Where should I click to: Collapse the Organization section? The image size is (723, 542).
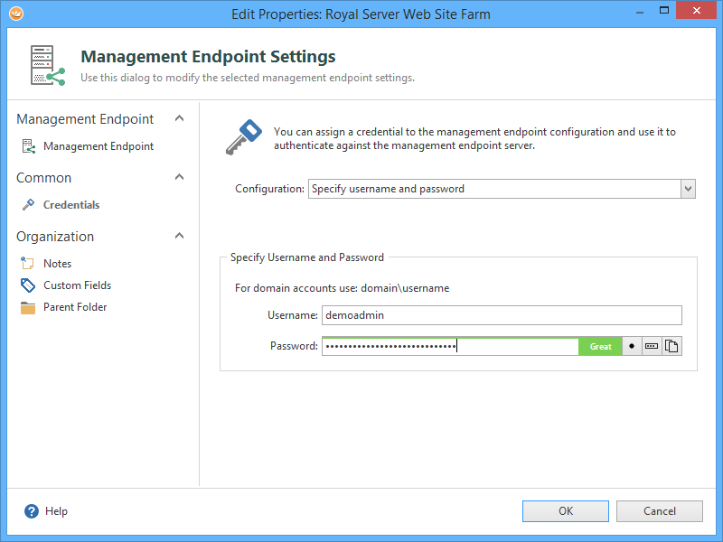click(x=179, y=236)
